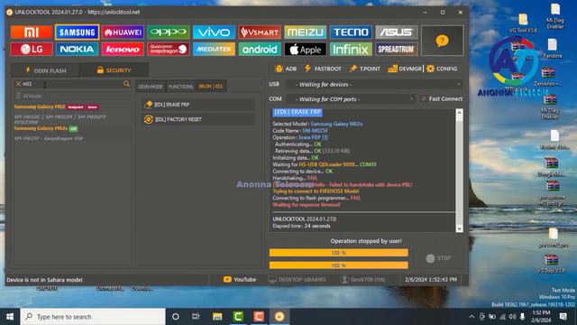The image size is (577, 325).
Task: Open the Pandora desktop file
Action: (x=552, y=49)
